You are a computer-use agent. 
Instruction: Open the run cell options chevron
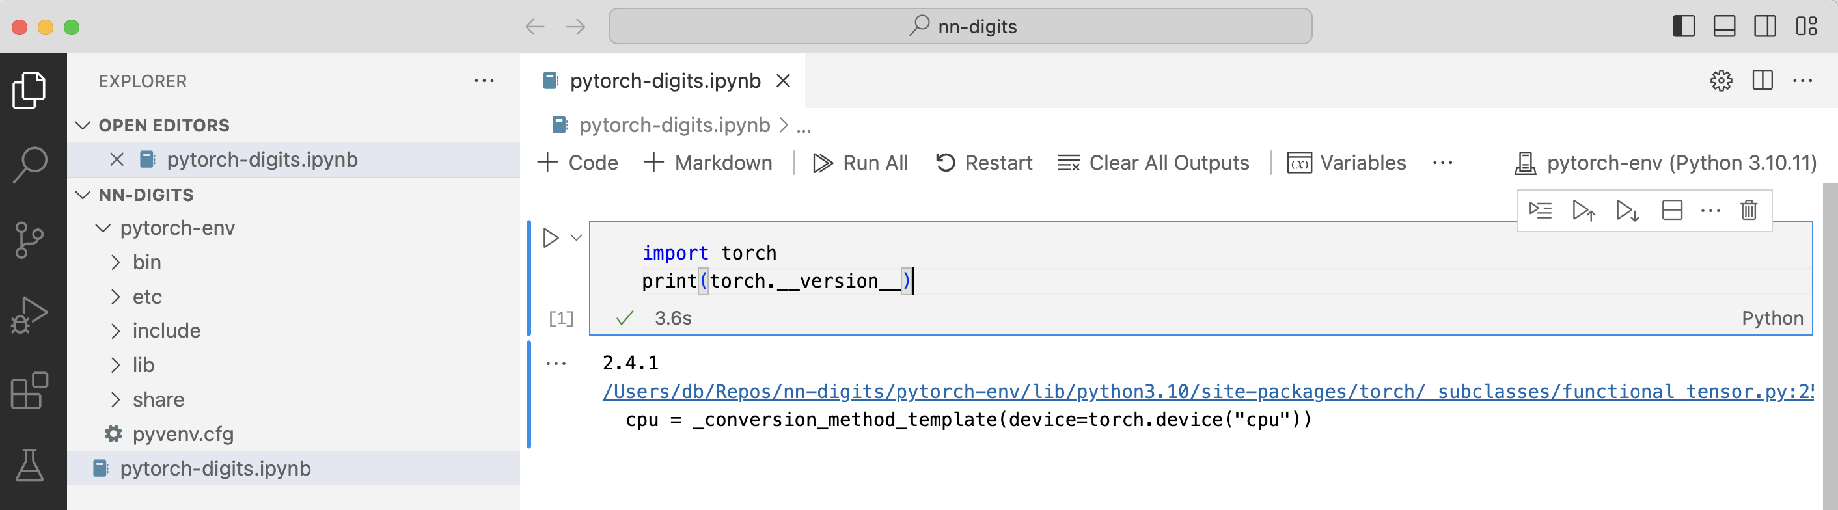click(577, 237)
